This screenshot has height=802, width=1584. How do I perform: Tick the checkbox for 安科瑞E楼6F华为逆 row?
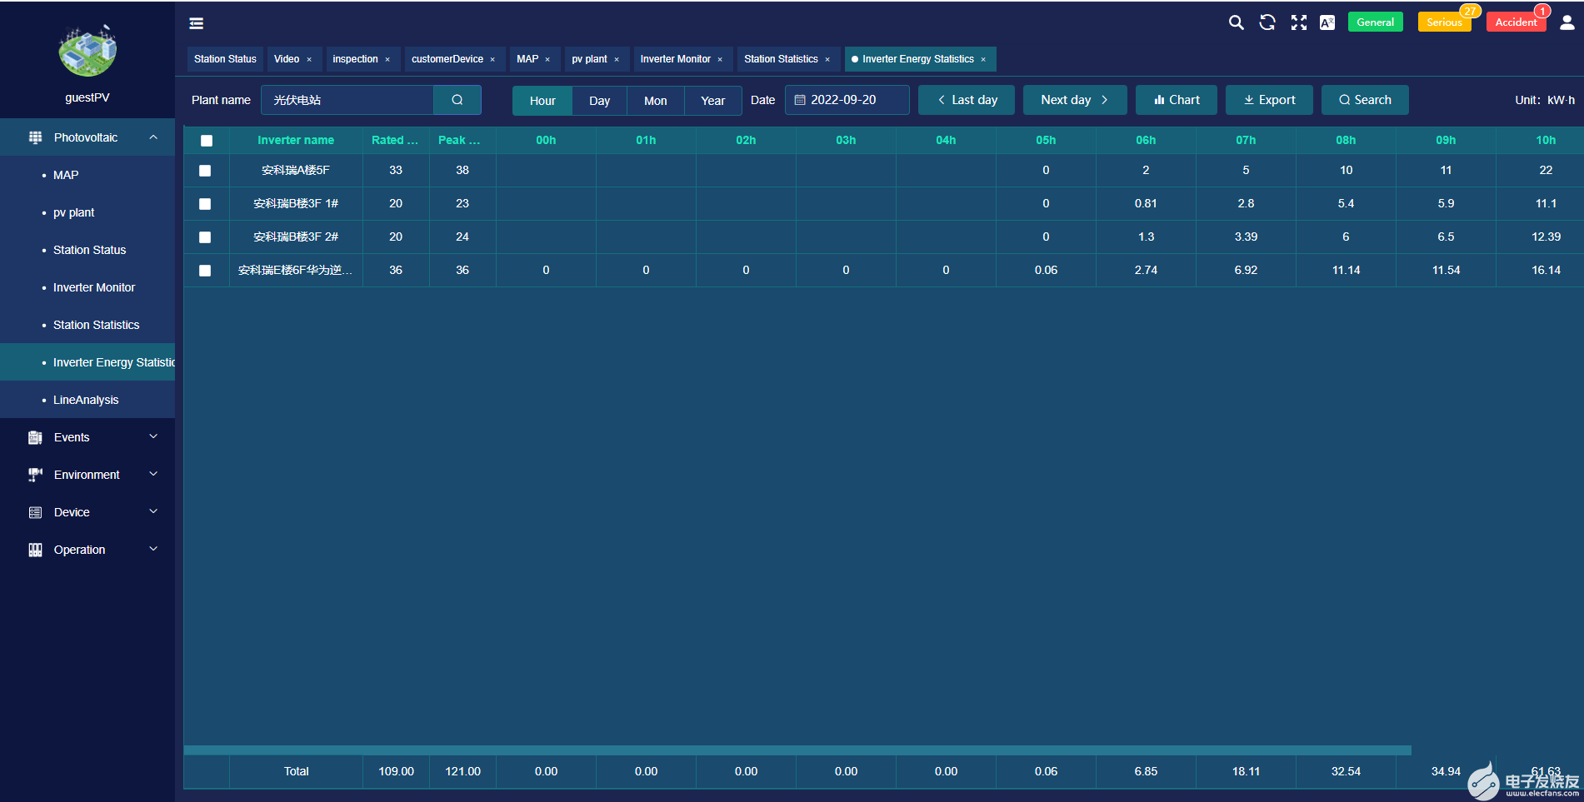[205, 271]
